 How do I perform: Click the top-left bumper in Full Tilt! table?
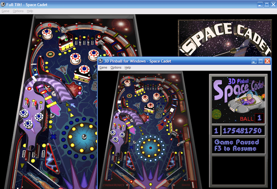(x=47, y=33)
